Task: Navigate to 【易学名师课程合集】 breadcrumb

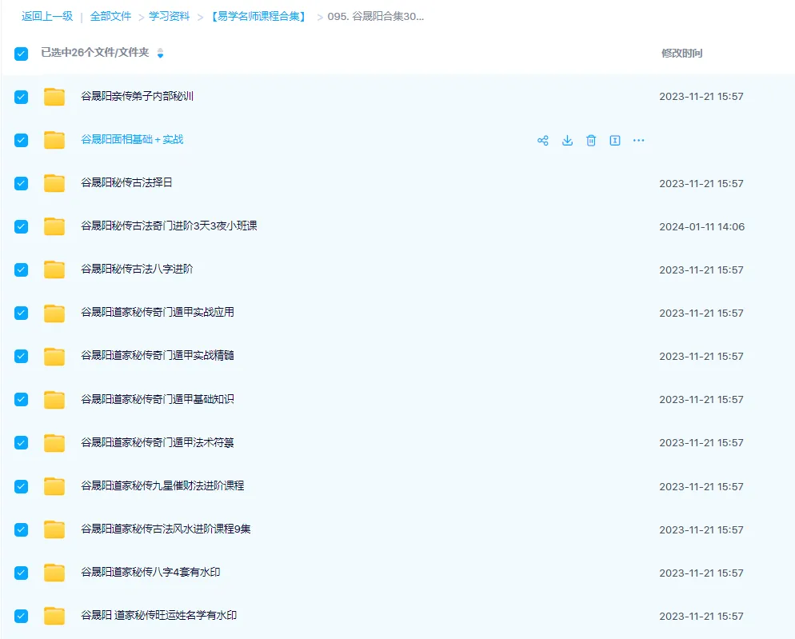Action: coord(258,16)
